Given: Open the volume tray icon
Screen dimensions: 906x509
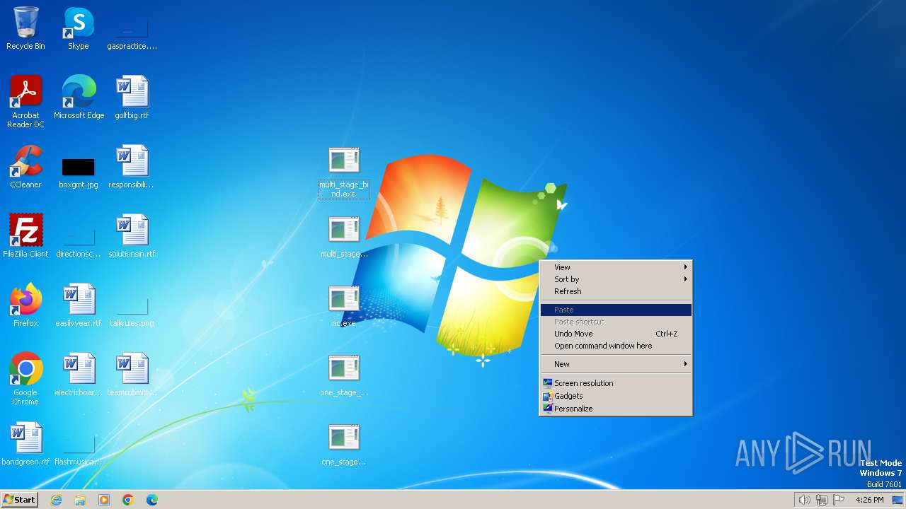Looking at the screenshot, I should point(804,500).
